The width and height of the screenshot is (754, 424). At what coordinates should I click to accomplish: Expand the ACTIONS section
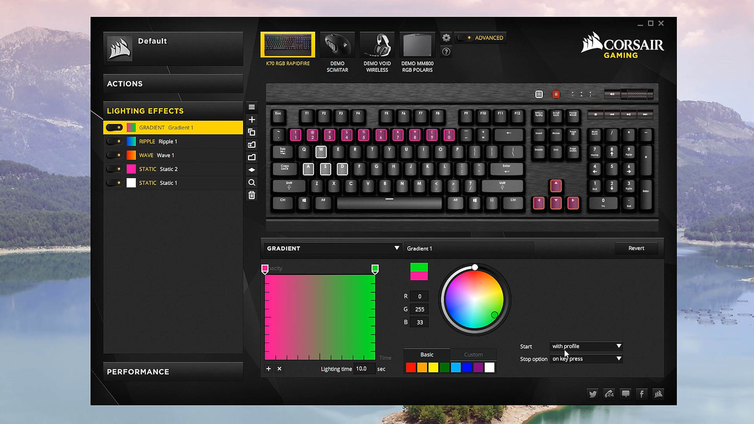[173, 84]
